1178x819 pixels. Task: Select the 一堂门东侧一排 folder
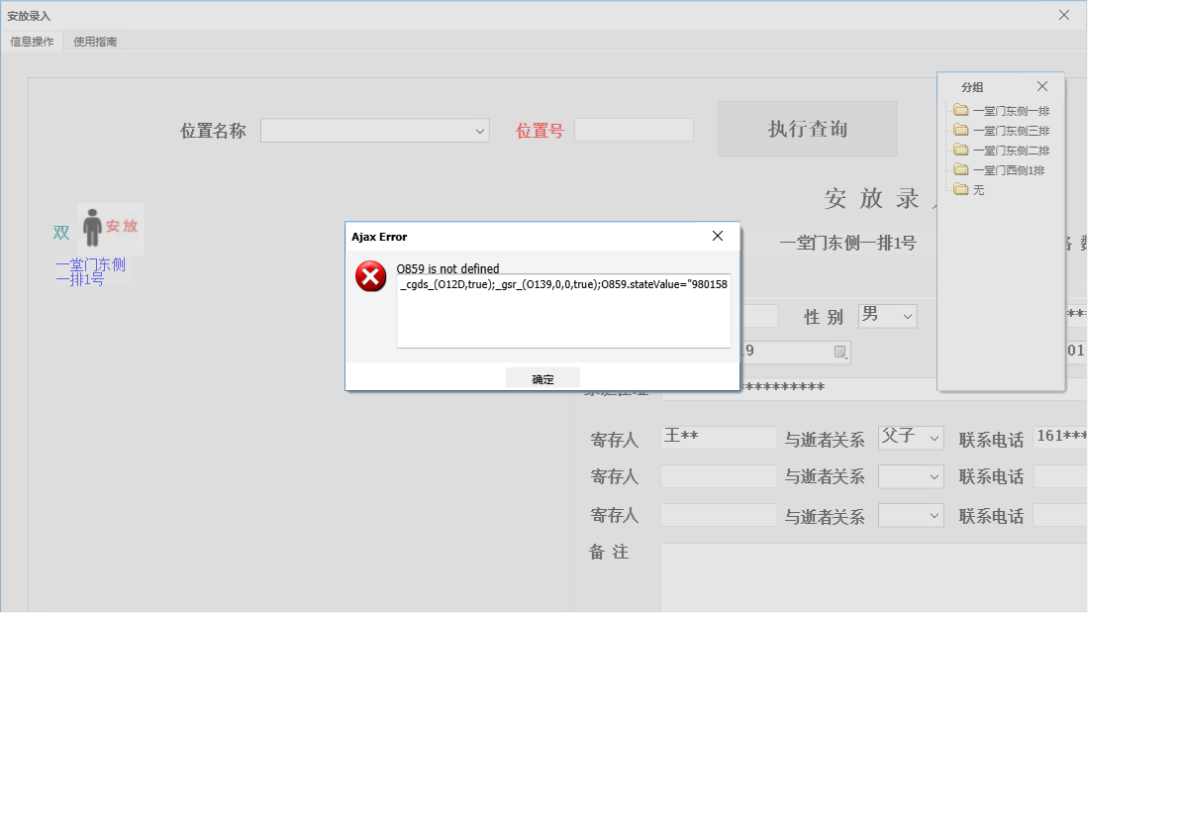click(x=1011, y=111)
